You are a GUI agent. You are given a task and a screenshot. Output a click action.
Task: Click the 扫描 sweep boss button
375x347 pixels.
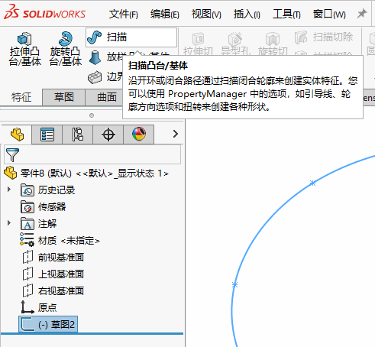pyautogui.click(x=131, y=37)
